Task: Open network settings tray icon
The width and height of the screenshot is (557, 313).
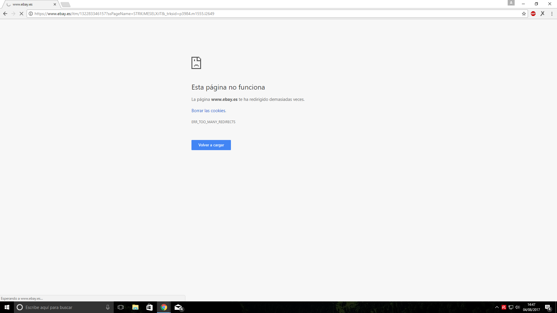Action: (x=511, y=307)
